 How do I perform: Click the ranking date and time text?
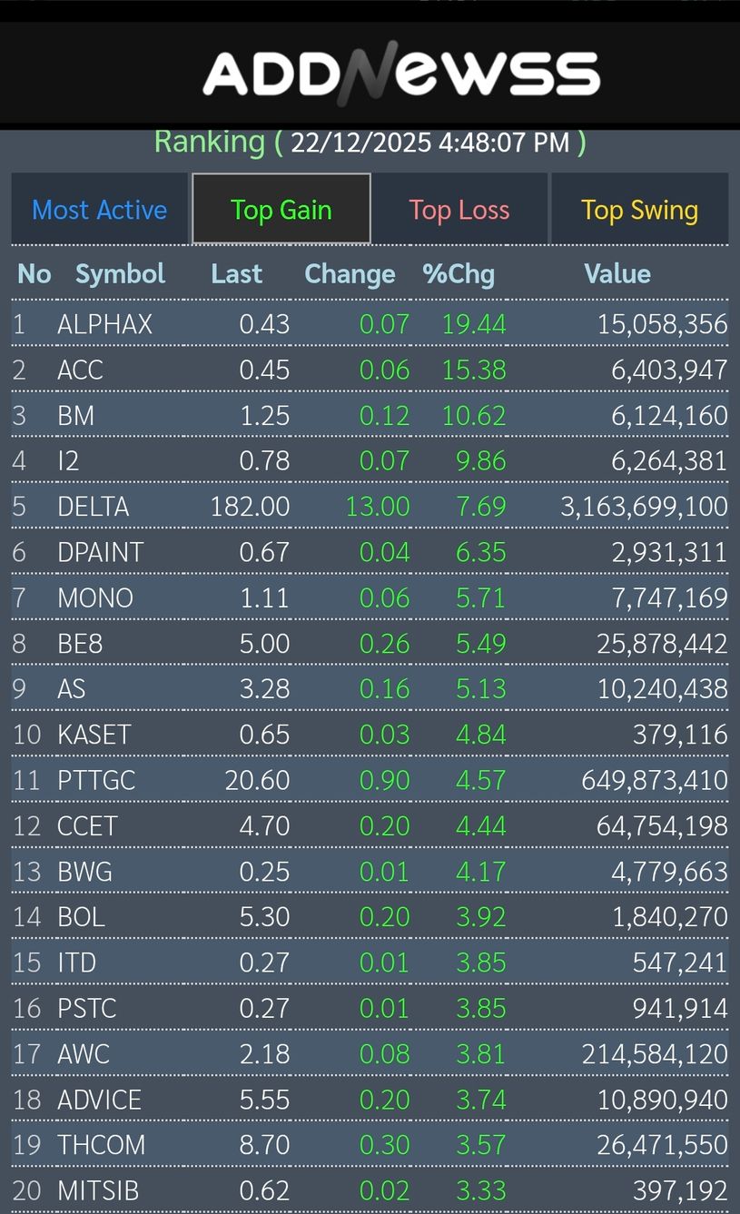(429, 143)
